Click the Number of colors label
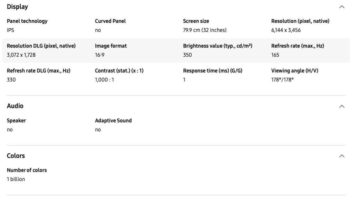The width and height of the screenshot is (353, 198). coord(27,170)
